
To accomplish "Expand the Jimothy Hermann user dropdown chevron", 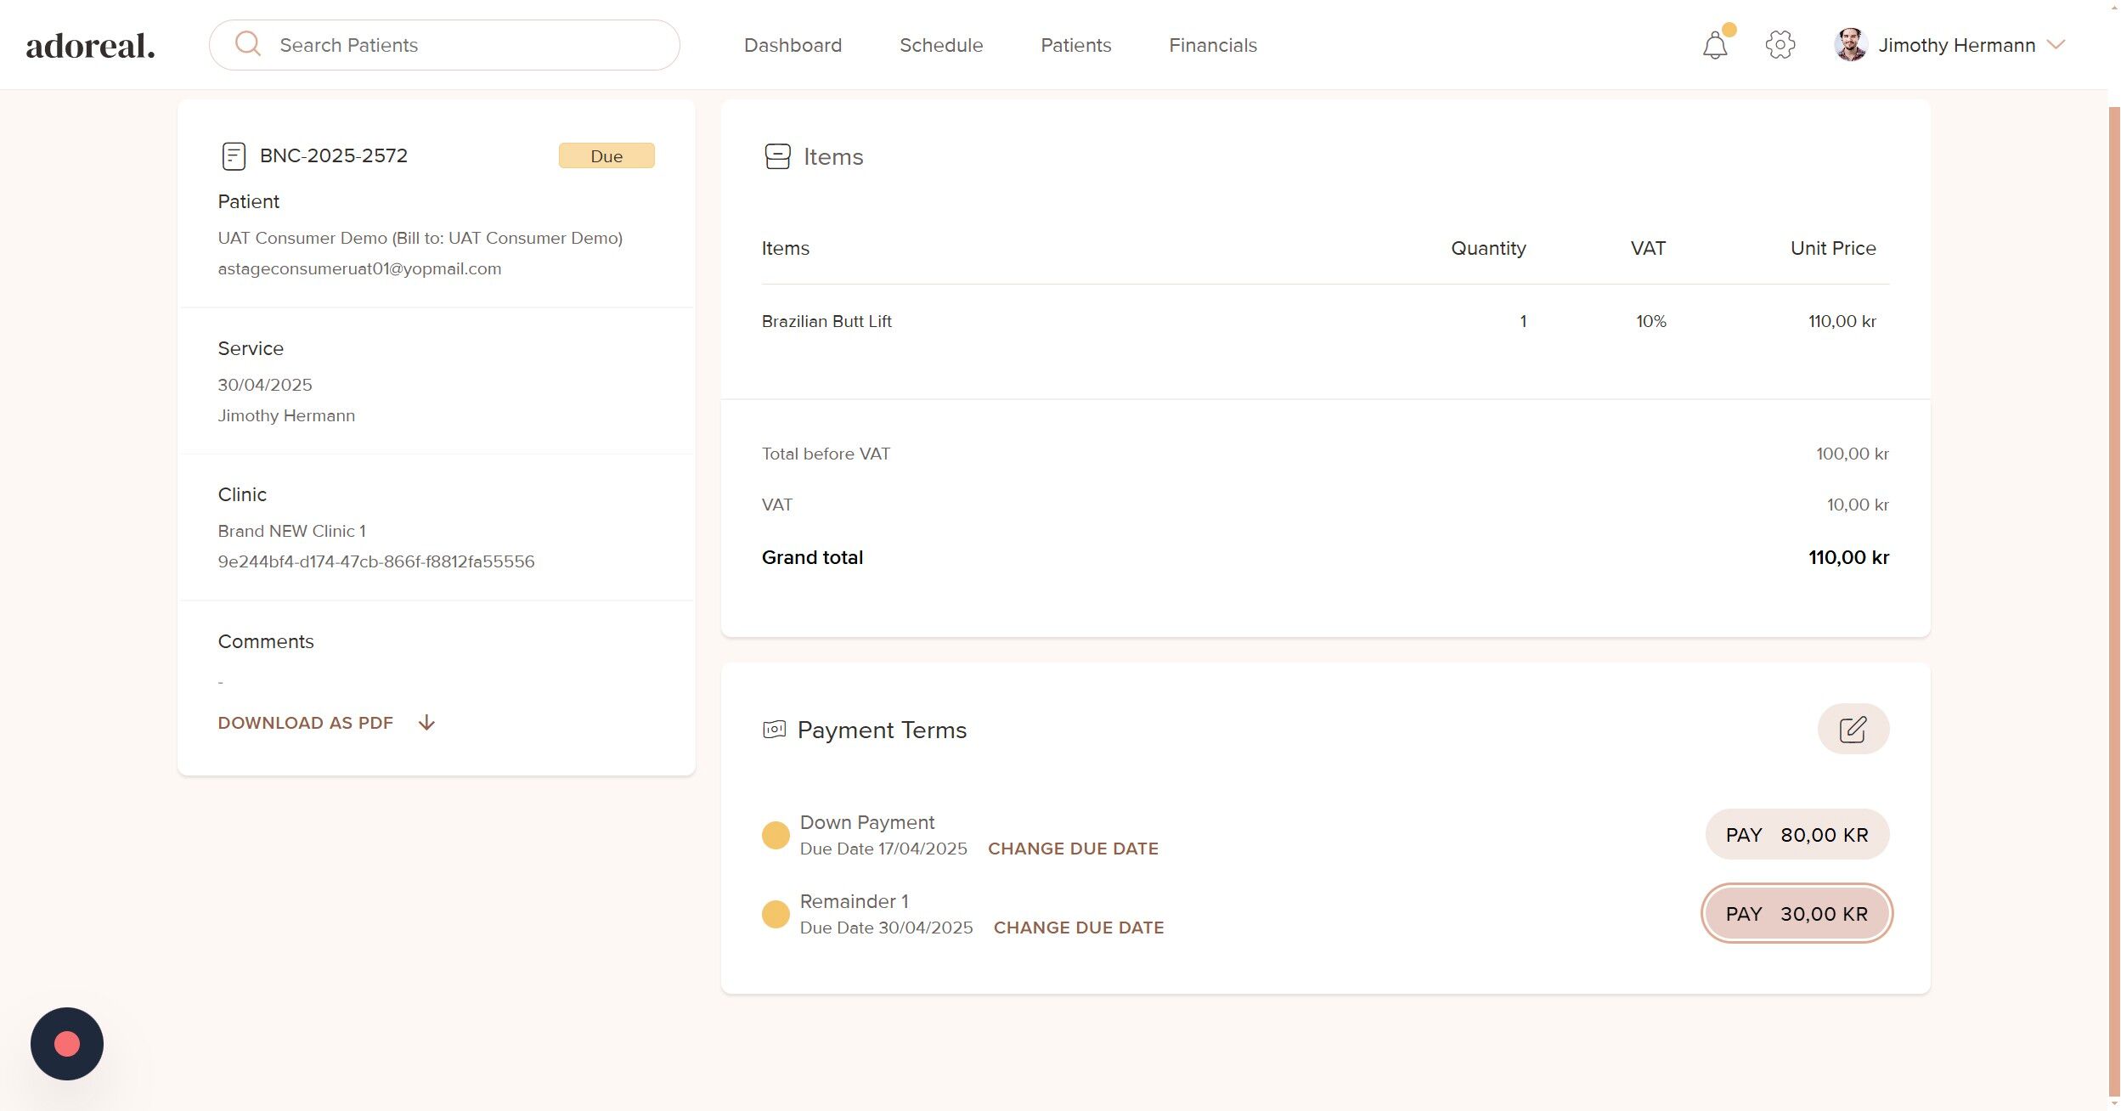I will click(x=2056, y=45).
